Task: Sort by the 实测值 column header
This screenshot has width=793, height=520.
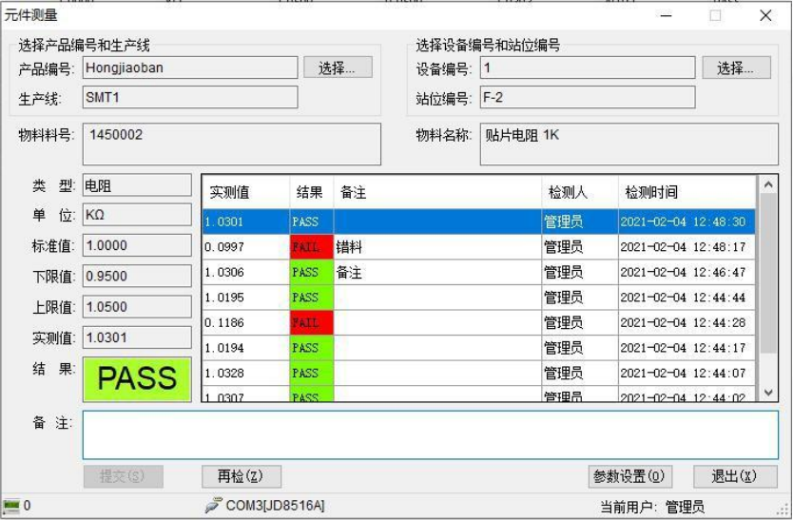Action: pyautogui.click(x=245, y=192)
